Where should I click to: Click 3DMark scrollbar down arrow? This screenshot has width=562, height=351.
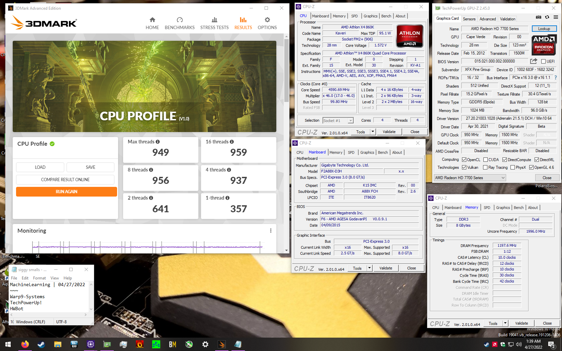pyautogui.click(x=286, y=250)
